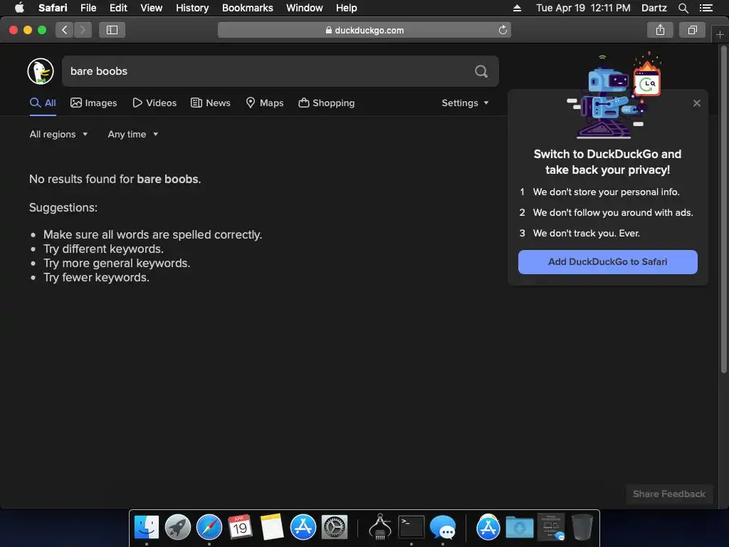The image size is (729, 547).
Task: Open the Help menu
Action: [347, 8]
